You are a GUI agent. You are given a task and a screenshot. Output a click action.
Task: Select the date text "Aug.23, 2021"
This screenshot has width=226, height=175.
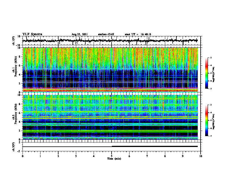pyautogui.click(x=80, y=34)
